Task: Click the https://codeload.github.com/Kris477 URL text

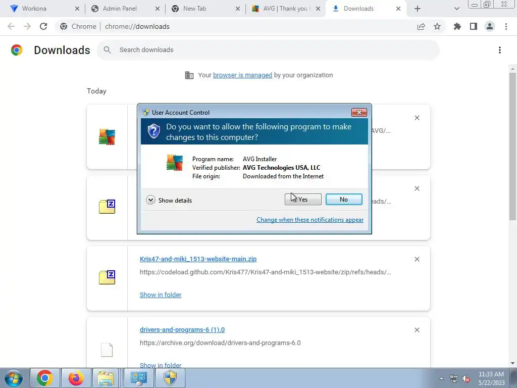Action: [265, 272]
